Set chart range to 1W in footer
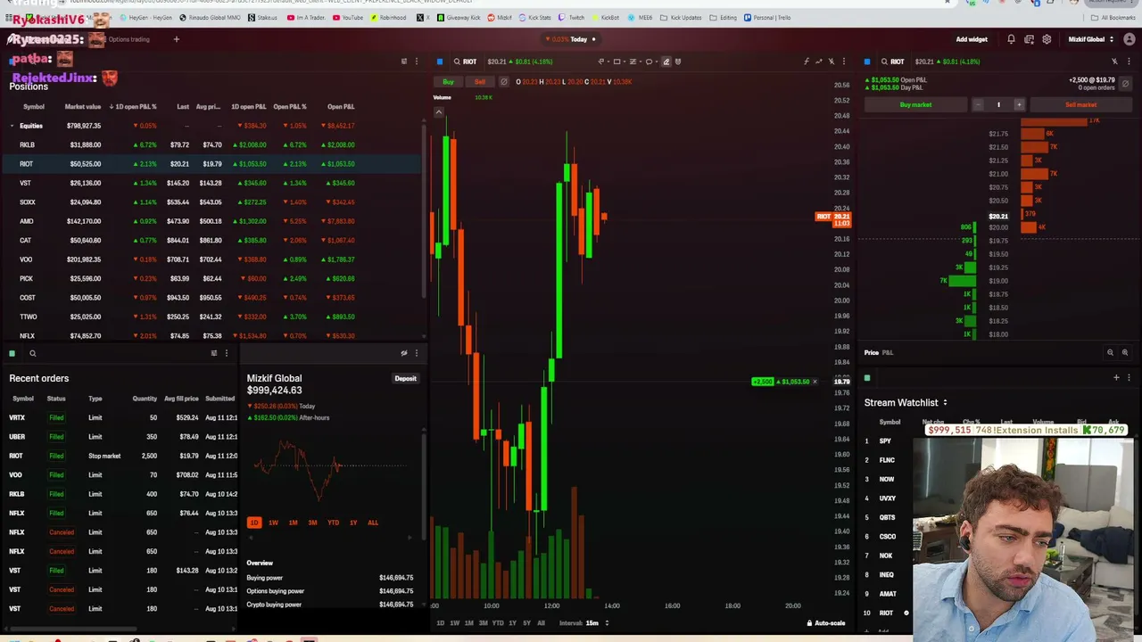The image size is (1142, 642). (454, 623)
